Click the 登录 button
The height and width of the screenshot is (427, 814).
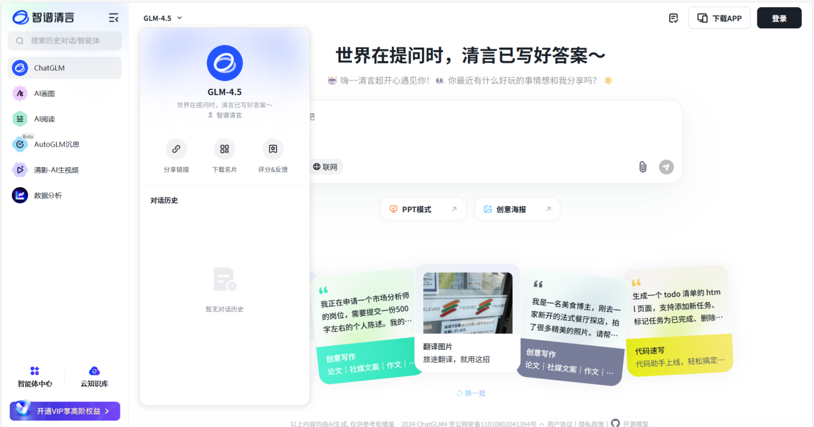coord(779,18)
